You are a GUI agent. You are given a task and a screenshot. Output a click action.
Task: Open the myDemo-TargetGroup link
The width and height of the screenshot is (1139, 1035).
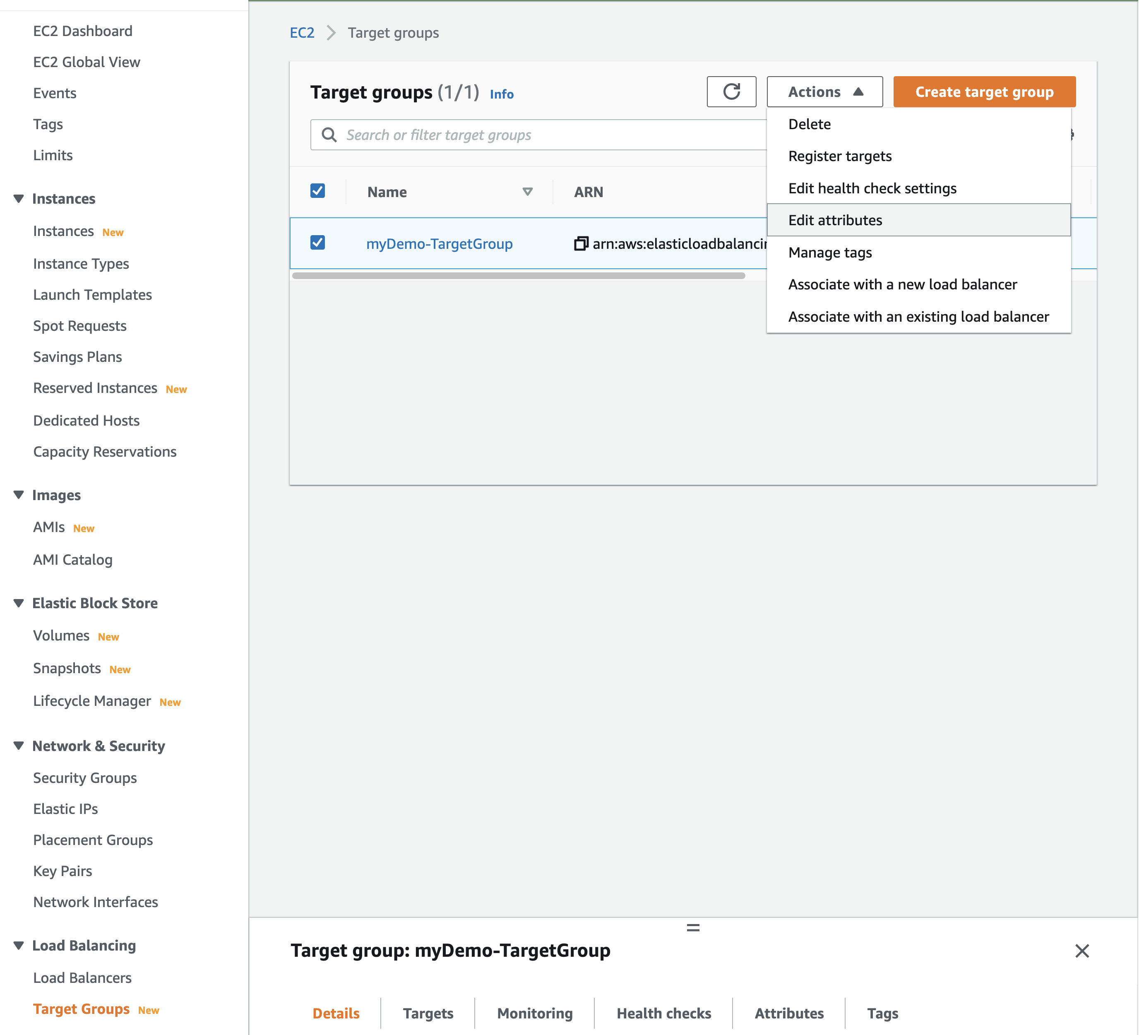click(x=439, y=243)
